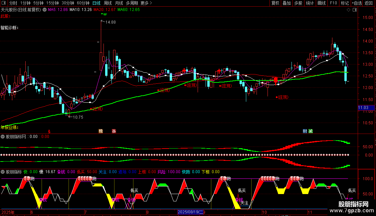
Task: Select the 日线 daily chart tab
Action: [x=96, y=3]
